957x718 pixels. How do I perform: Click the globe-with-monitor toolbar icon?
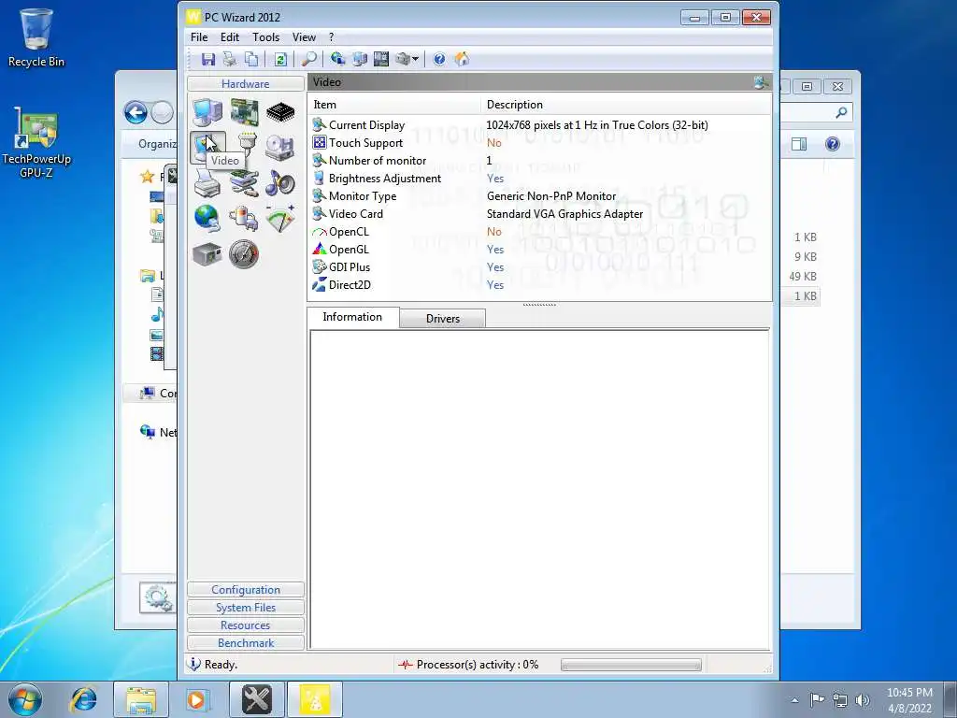pos(337,59)
